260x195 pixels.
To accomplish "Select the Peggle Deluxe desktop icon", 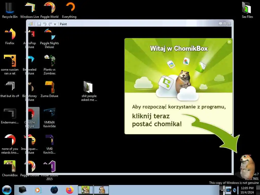I will 30,168.
